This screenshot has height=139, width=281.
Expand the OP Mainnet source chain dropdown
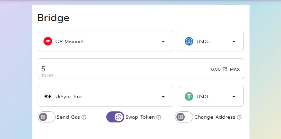click(105, 41)
